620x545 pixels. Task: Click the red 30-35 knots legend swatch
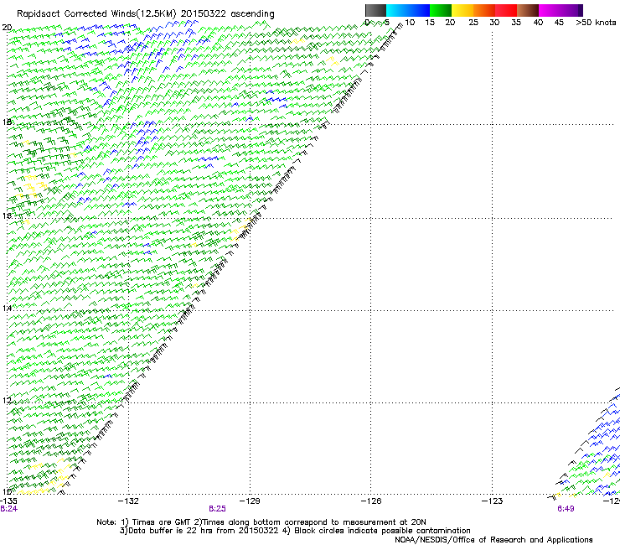[506, 10]
